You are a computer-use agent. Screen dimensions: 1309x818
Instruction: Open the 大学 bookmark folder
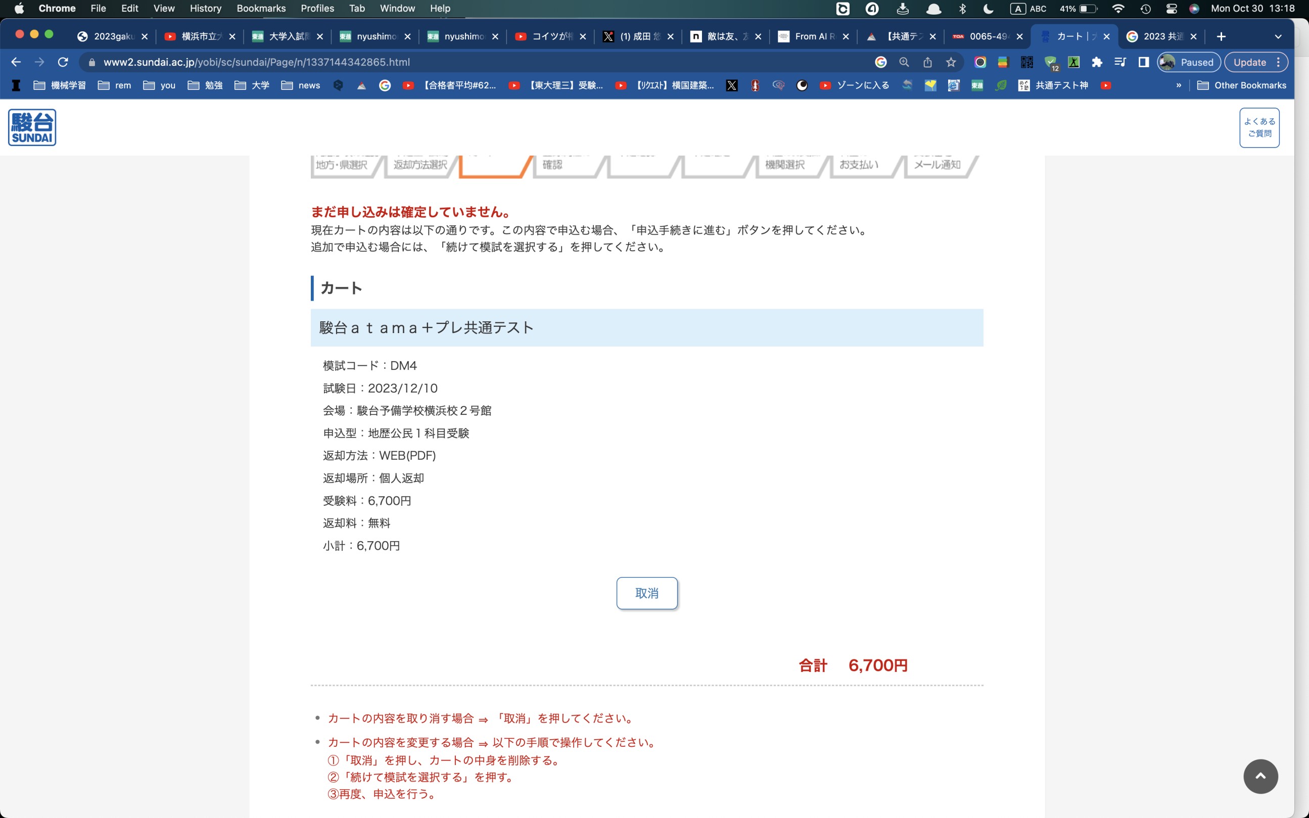(252, 85)
